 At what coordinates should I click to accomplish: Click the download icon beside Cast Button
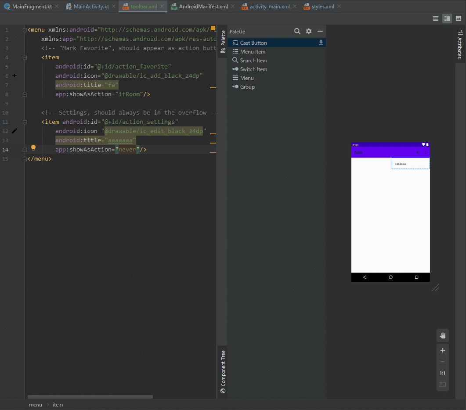pos(321,43)
